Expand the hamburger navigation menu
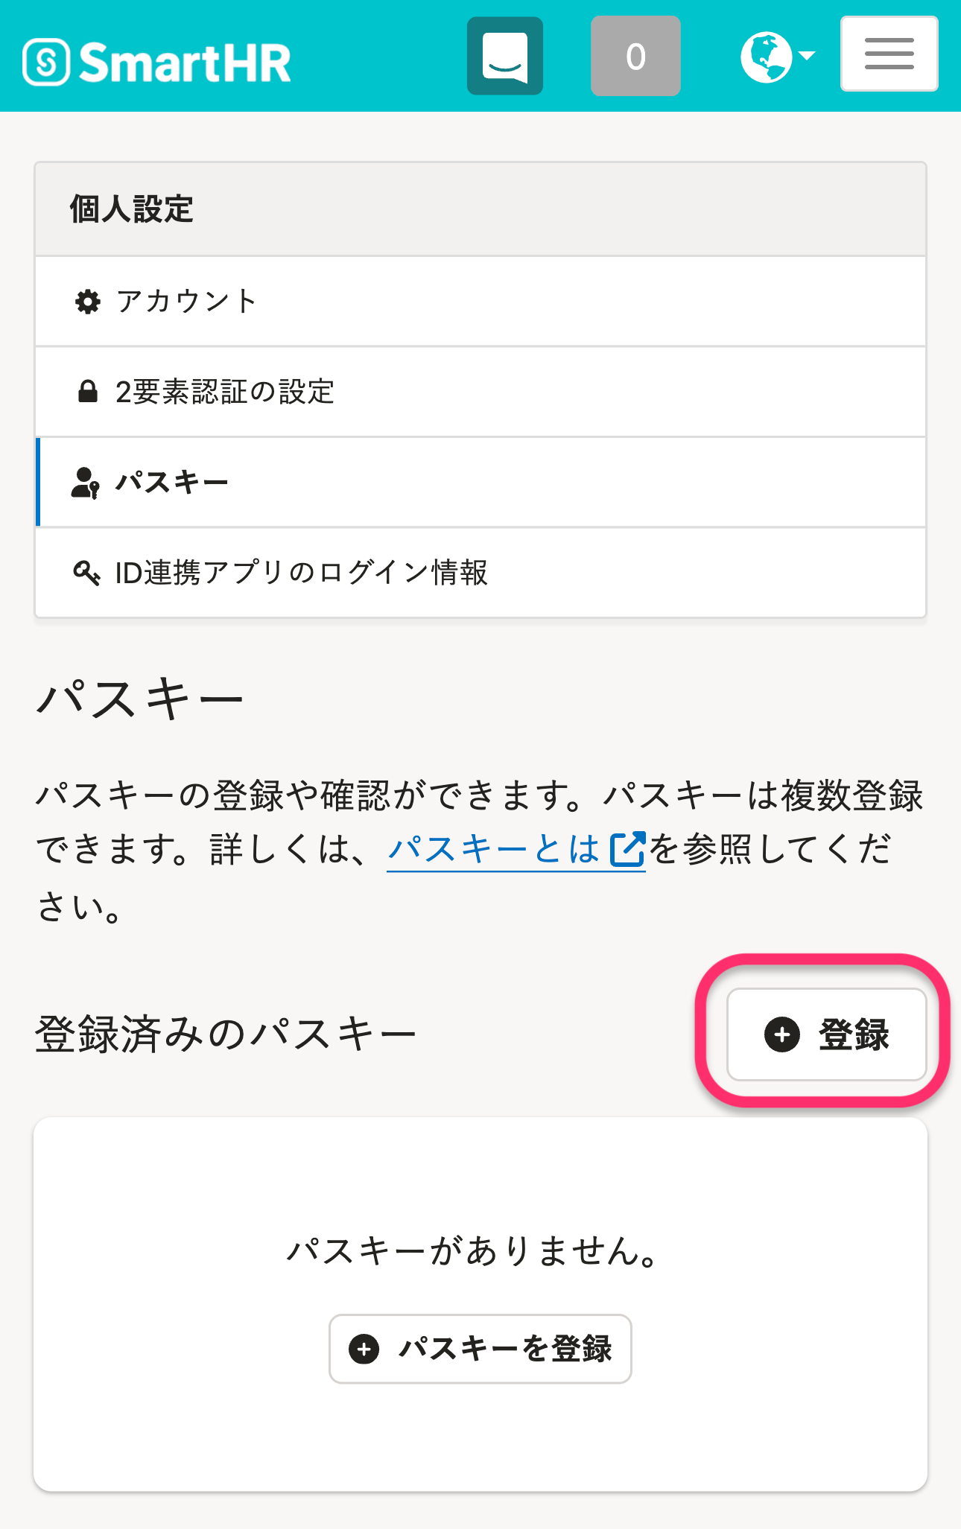 point(889,54)
